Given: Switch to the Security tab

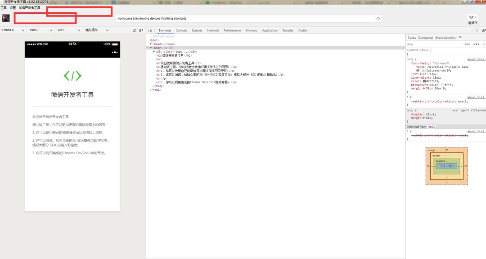Looking at the screenshot, I should 288,31.
